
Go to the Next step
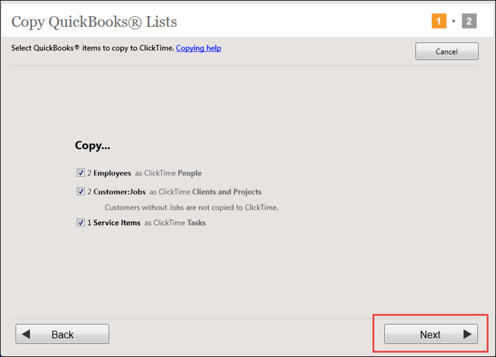(x=431, y=334)
